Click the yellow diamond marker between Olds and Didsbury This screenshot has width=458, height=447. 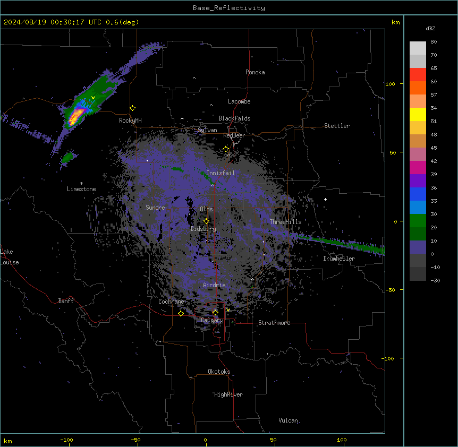206,221
